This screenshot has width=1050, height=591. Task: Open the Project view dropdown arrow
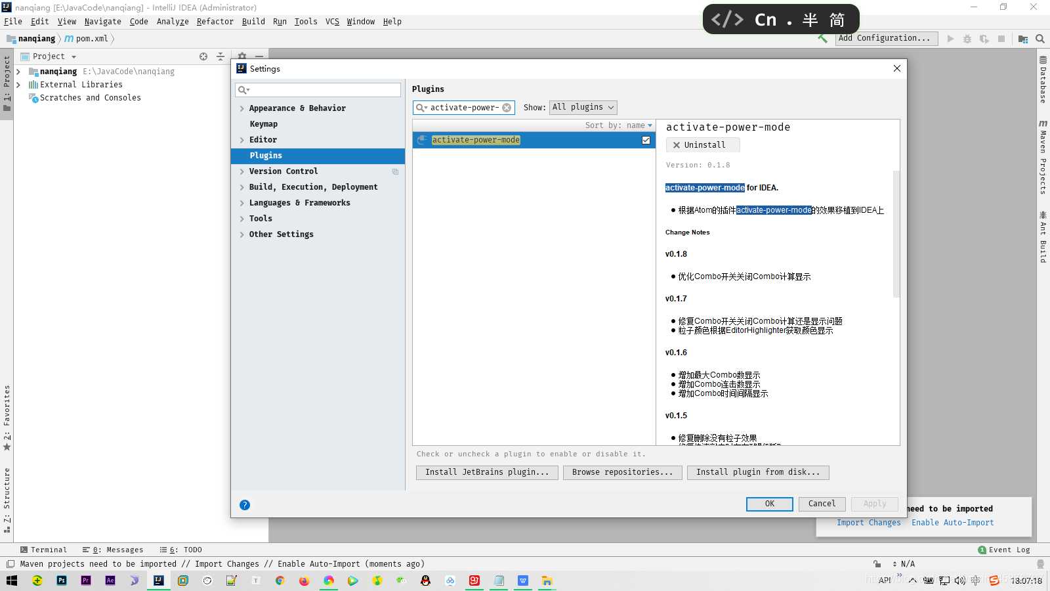coord(73,57)
